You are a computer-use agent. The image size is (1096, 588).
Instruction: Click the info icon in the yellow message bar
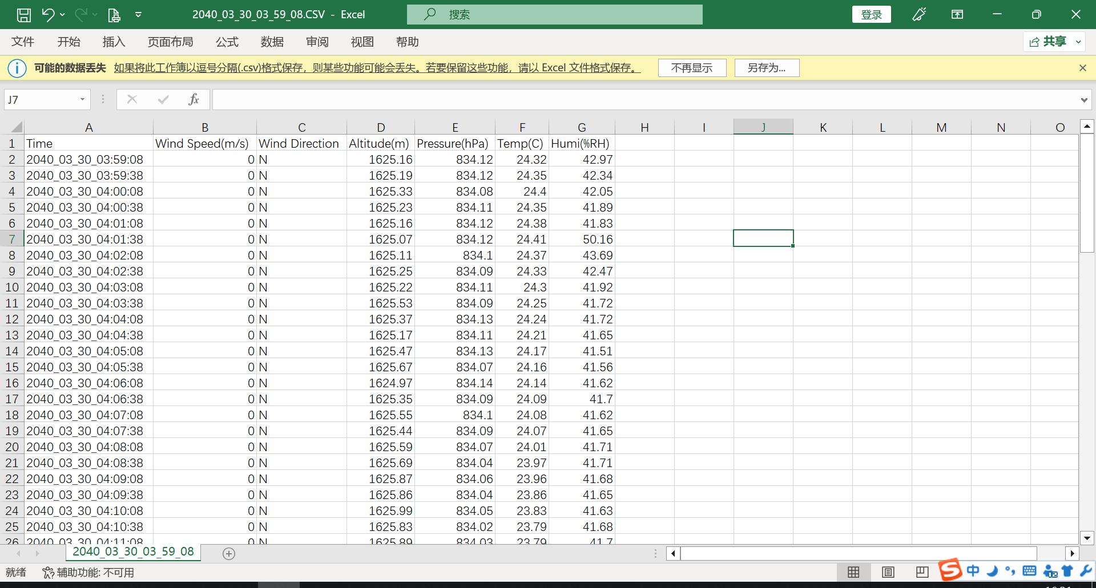(17, 68)
